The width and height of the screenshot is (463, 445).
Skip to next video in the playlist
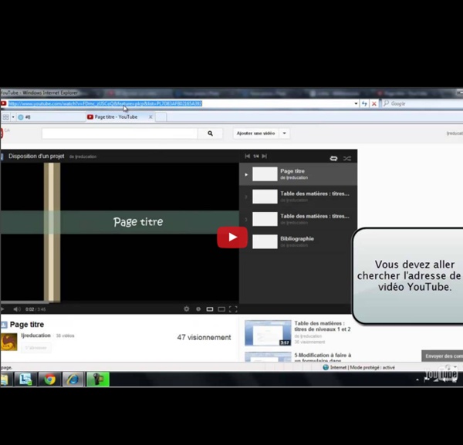pos(264,156)
